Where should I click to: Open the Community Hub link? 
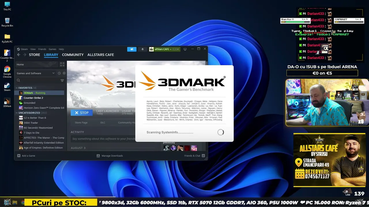pyautogui.click(x=127, y=123)
